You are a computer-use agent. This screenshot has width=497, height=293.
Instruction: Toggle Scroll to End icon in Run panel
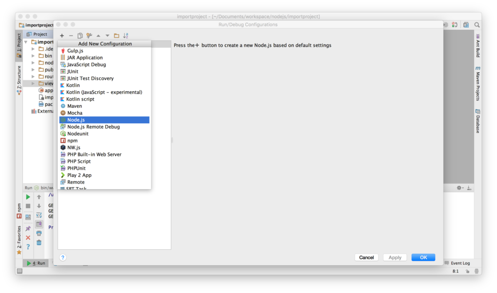pos(39,224)
